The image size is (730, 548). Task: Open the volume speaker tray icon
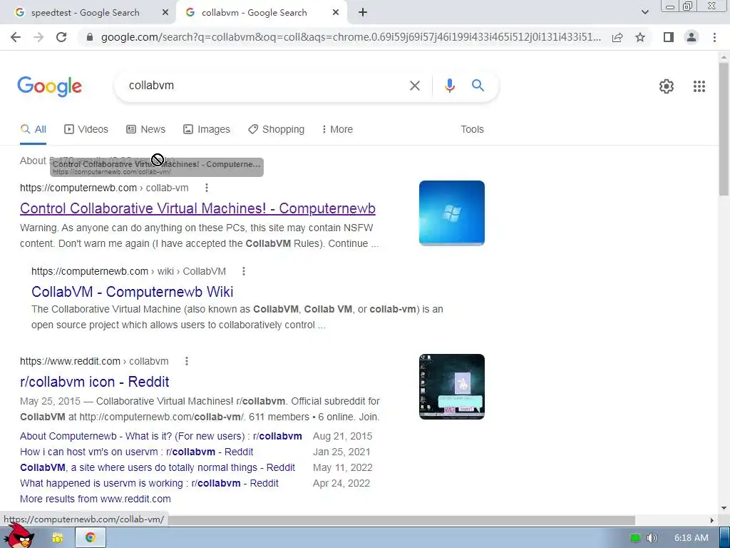[x=652, y=538]
